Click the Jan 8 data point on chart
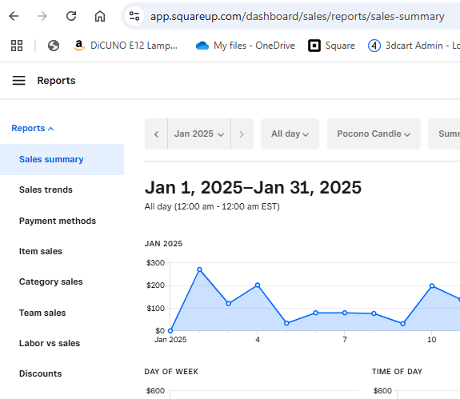The width and height of the screenshot is (460, 399). point(374,313)
